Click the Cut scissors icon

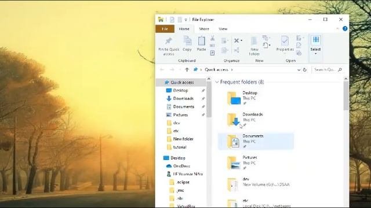click(212, 38)
